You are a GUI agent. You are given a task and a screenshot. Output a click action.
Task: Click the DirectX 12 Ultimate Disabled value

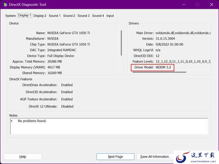pyautogui.click(x=67, y=106)
